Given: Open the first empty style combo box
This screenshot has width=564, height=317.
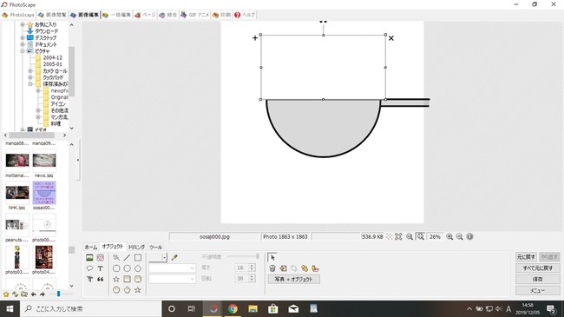Looking at the screenshot, I should (173, 268).
